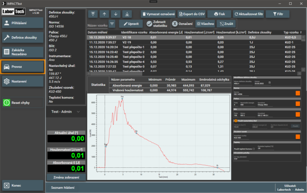
Task: Click the move-to-bottom arrow icon
Action: coord(127,14)
